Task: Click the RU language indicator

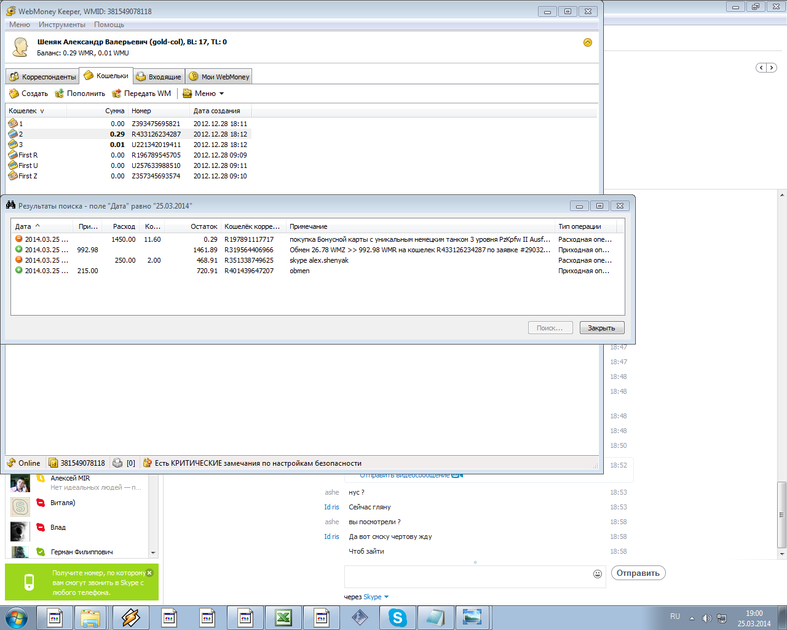Action: [675, 616]
